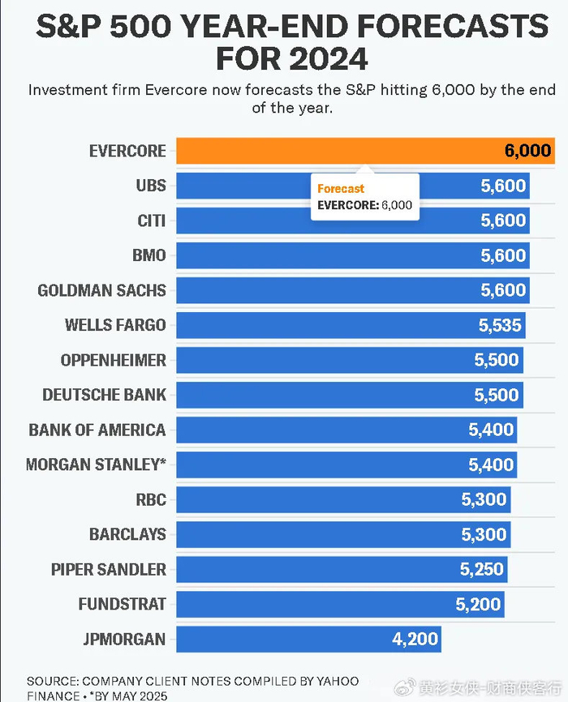Click the Bank of America bar
The image size is (568, 702).
coord(346,430)
